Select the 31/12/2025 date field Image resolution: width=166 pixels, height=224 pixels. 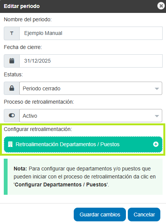(x=91, y=61)
